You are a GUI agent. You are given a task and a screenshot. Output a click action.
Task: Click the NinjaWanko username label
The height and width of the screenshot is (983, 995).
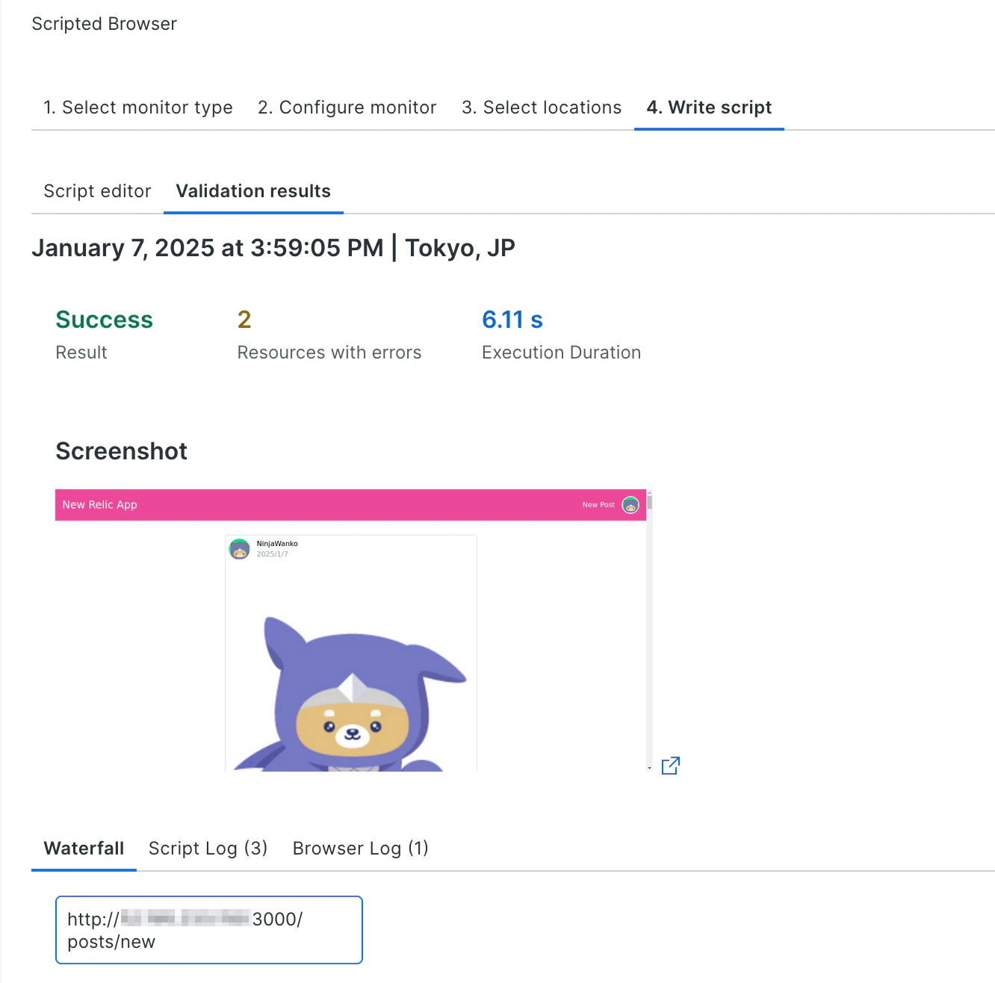click(277, 544)
